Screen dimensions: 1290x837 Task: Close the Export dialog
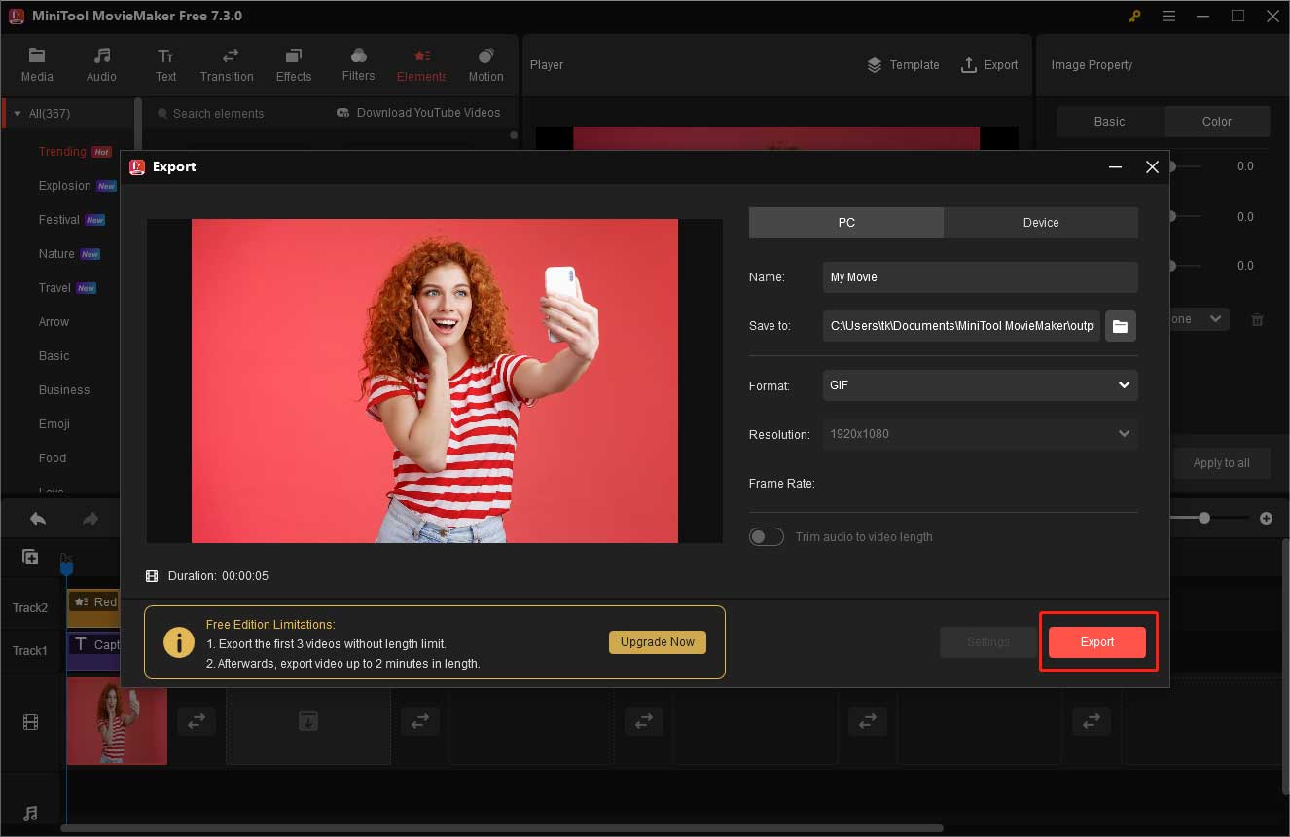tap(1152, 167)
